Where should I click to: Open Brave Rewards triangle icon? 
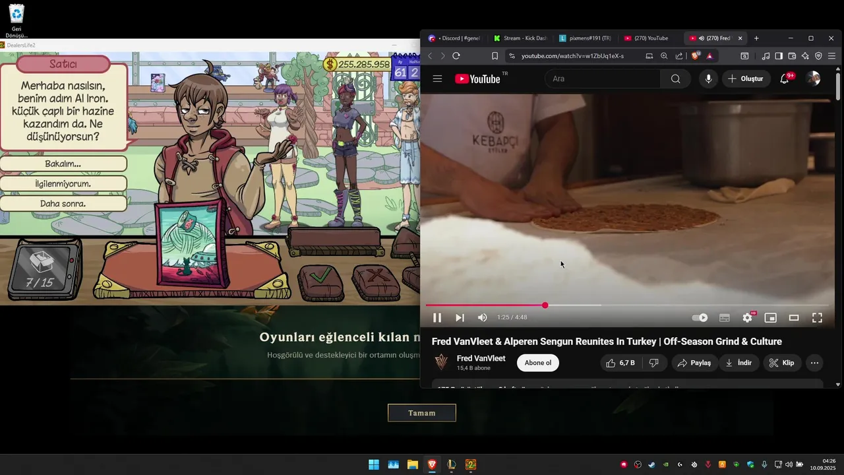click(x=709, y=56)
